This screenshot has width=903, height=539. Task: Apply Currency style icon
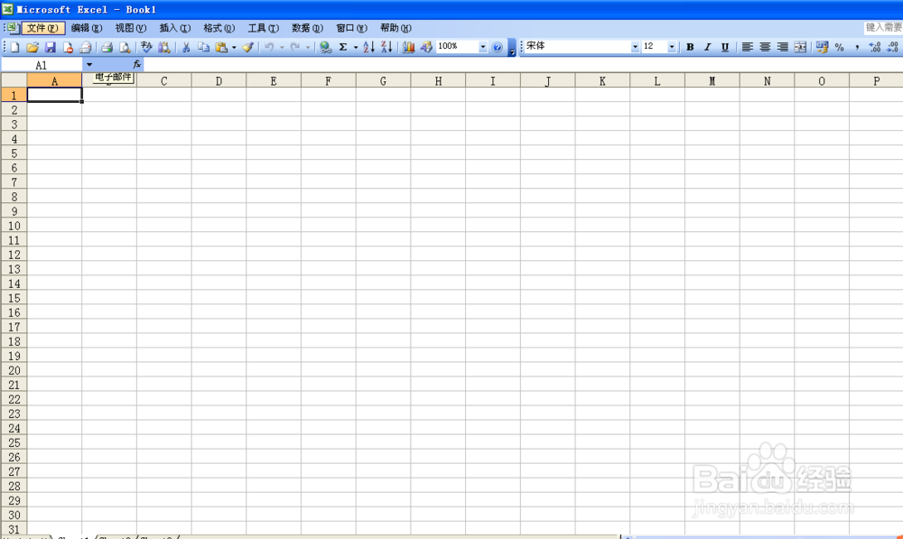[x=822, y=47]
